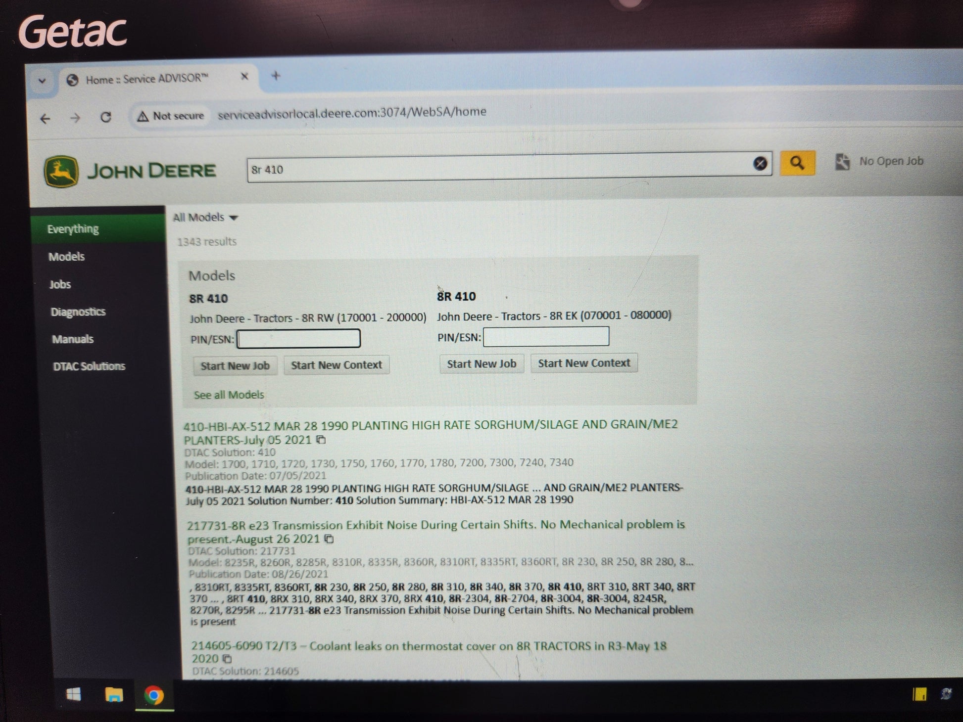Select Manuals in the sidebar
Viewport: 963px width, 722px height.
pos(73,339)
